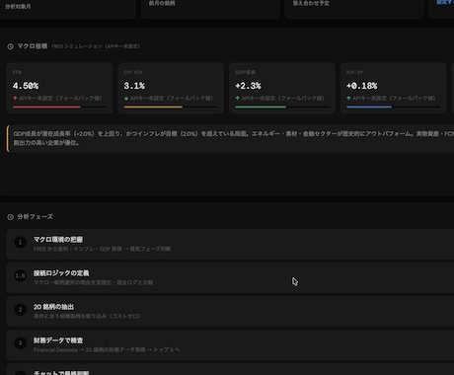
Task: Click the green up arrow on GDP card
Action: coord(238,98)
